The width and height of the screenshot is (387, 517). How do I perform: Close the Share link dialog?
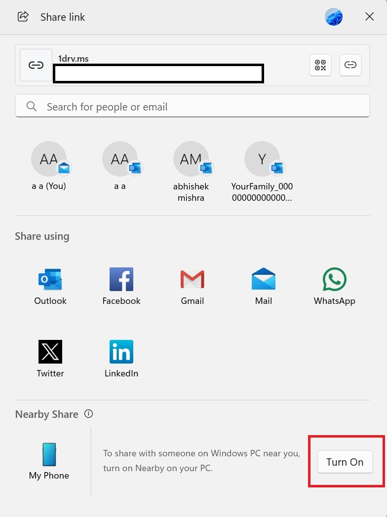(x=369, y=17)
